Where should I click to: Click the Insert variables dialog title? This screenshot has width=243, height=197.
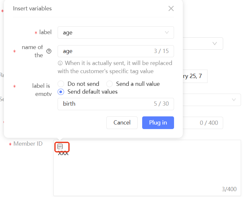click(x=33, y=8)
